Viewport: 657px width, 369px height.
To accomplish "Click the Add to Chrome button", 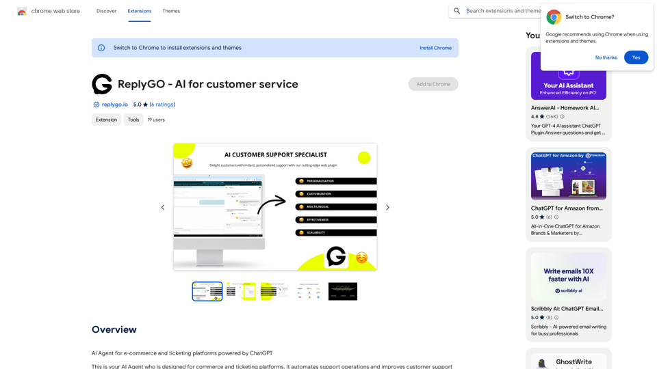I will [x=433, y=84].
